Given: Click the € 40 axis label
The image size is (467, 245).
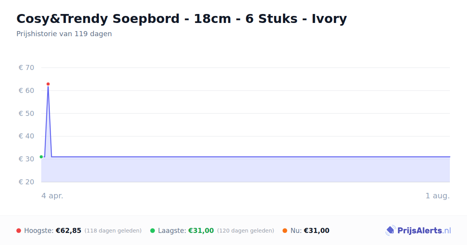Looking at the screenshot, I should click(x=26, y=136).
